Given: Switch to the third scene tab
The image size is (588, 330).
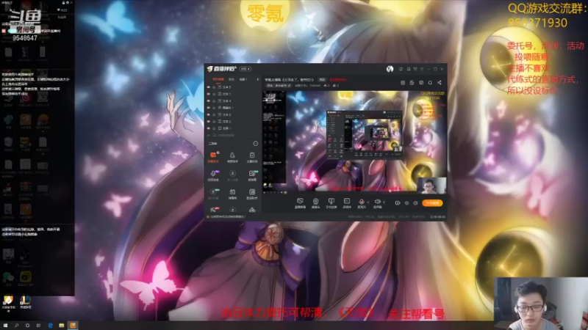Looking at the screenshot, I should pos(243,79).
